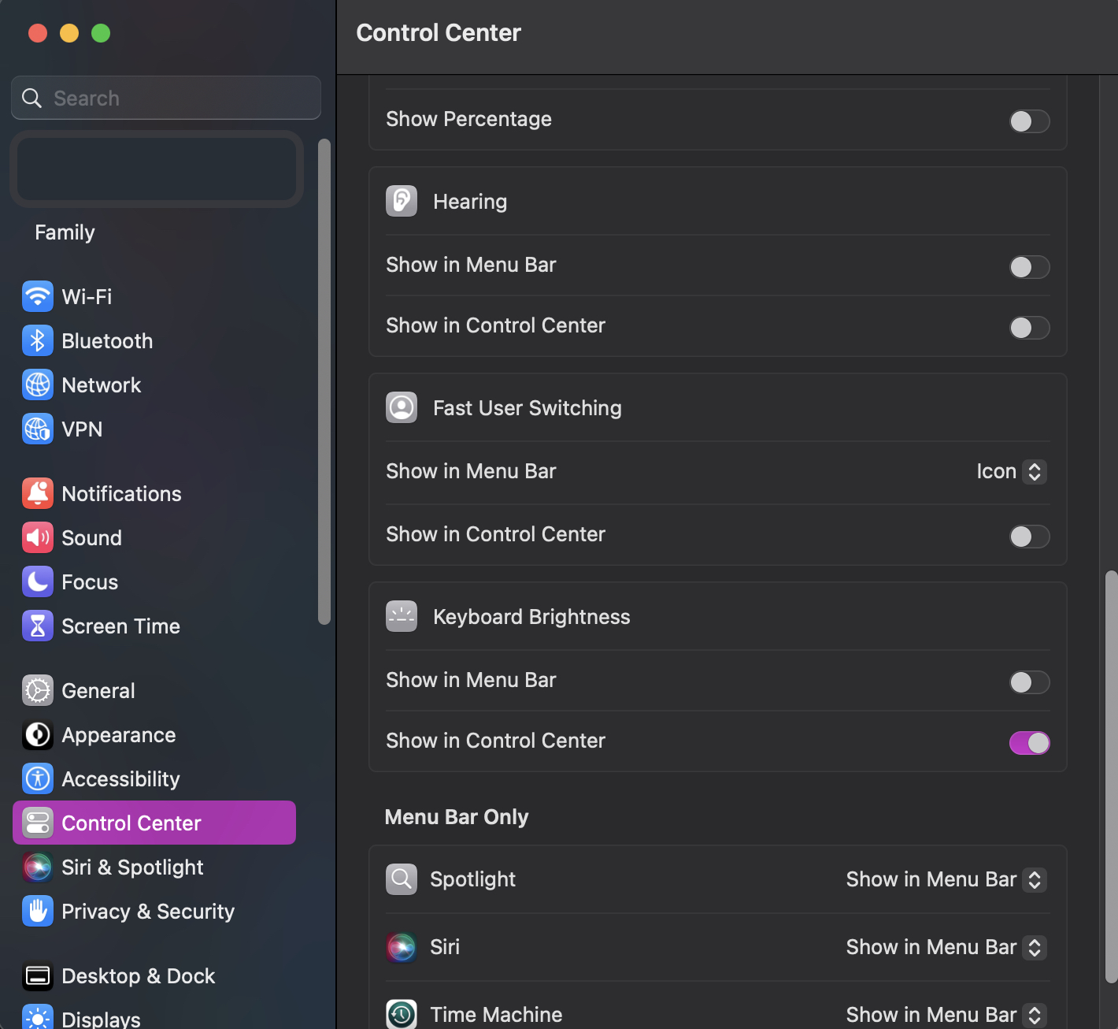Open Focus moon icon
1118x1029 pixels.
tap(38, 582)
